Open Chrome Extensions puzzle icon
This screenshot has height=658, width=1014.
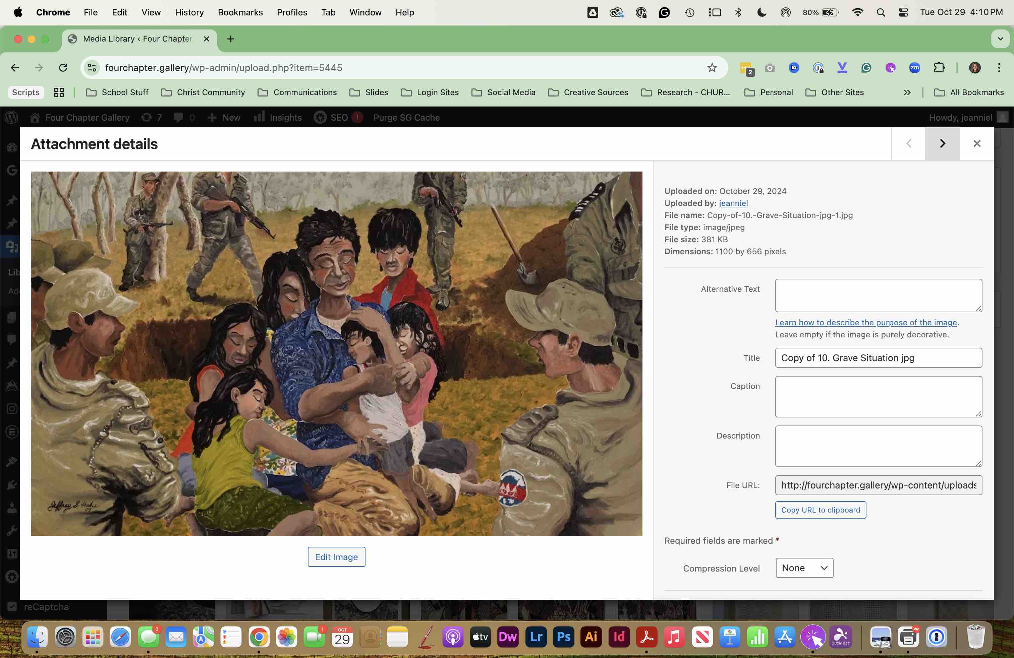(939, 68)
